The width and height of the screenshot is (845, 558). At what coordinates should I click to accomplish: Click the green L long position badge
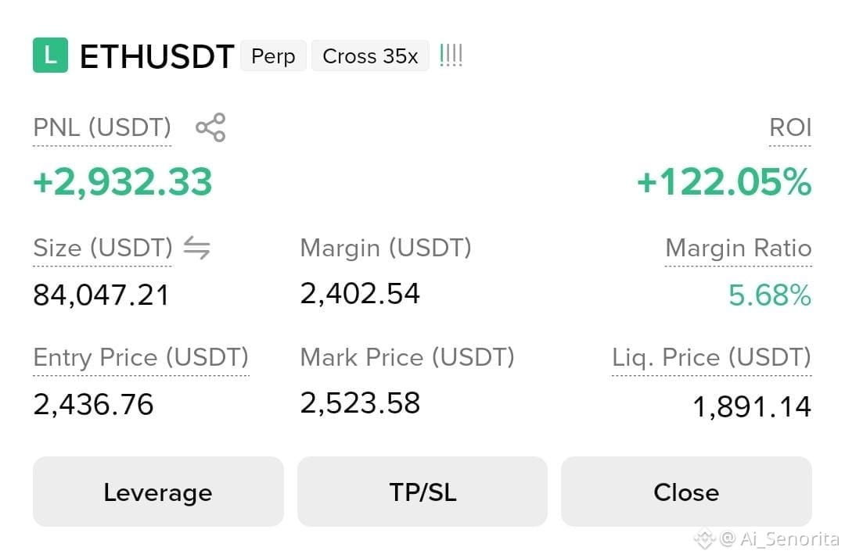[50, 55]
